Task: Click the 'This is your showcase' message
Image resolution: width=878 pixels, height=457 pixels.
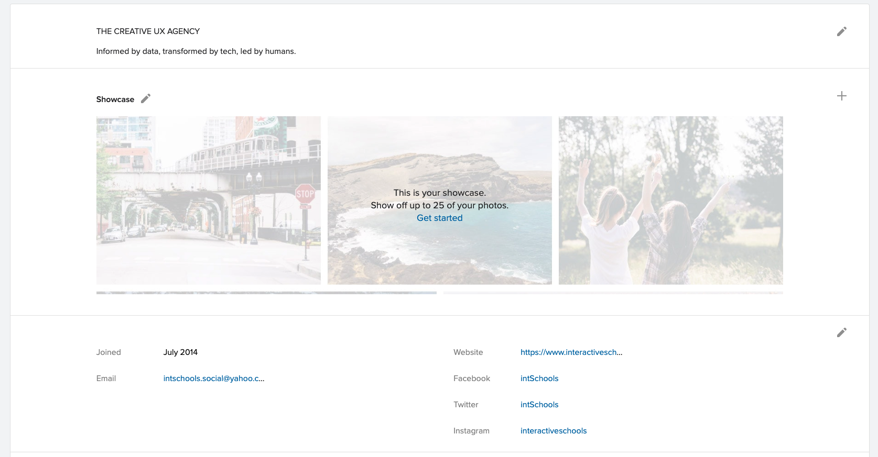Action: click(439, 193)
